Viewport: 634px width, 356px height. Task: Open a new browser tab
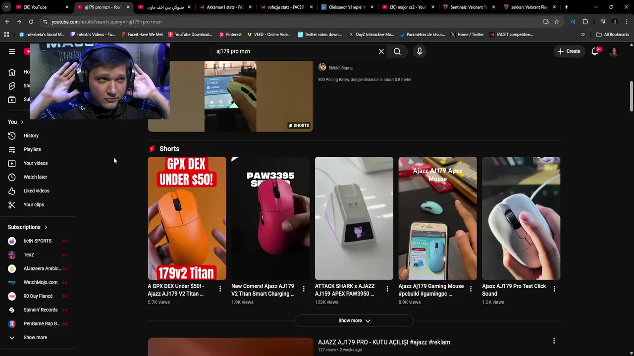pyautogui.click(x=566, y=7)
